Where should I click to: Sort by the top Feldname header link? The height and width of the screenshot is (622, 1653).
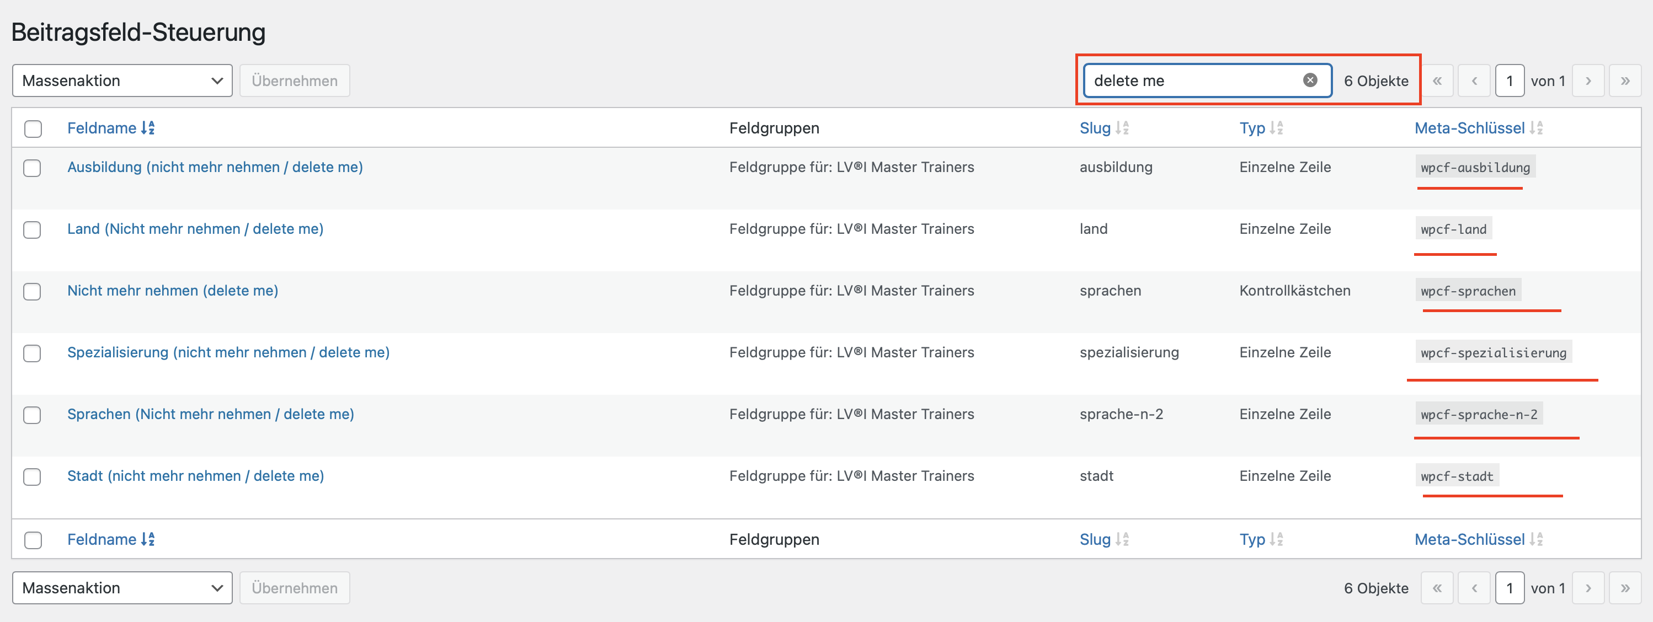(102, 128)
